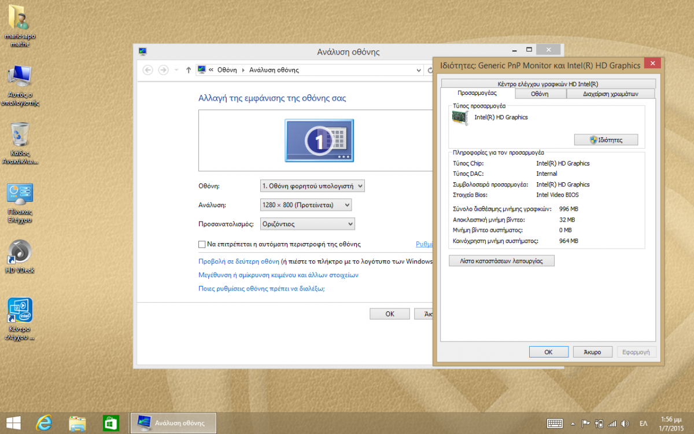The height and width of the screenshot is (434, 694).
Task: Click OK in the Ανάλυση οθόνης window
Action: pos(390,314)
